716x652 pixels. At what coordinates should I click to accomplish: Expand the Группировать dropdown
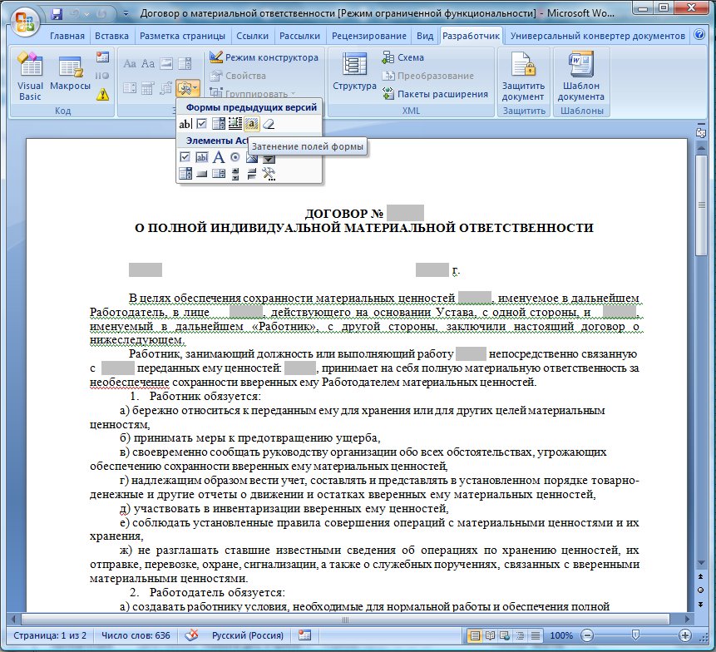click(253, 93)
